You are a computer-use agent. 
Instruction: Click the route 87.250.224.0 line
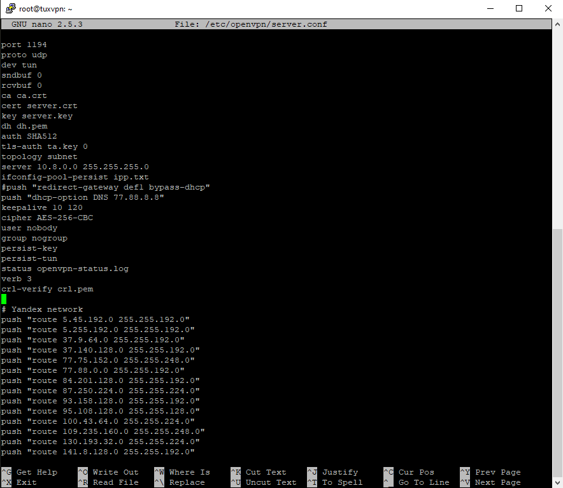point(100,391)
